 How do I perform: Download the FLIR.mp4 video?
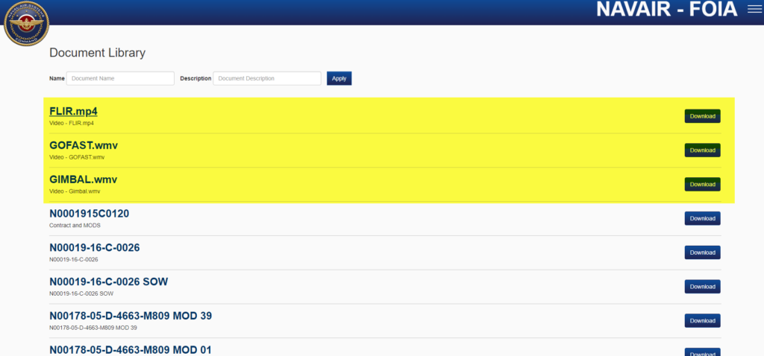coord(702,116)
